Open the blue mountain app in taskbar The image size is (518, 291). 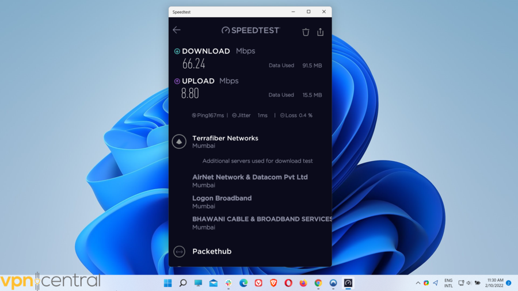pos(333,283)
